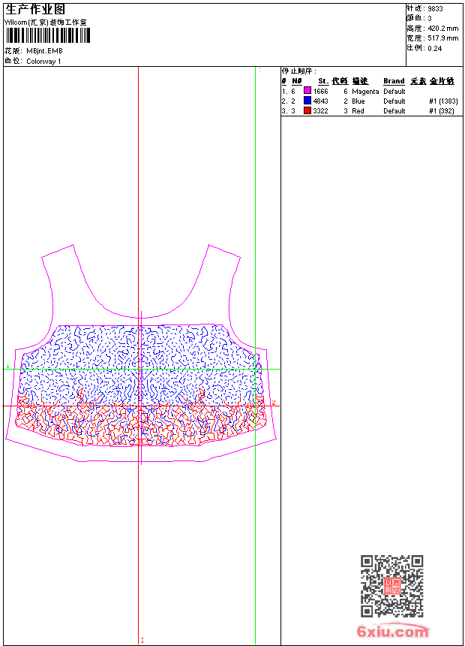The image size is (465, 646).
Task: Click Default brand in the Red row
Action: pos(394,111)
